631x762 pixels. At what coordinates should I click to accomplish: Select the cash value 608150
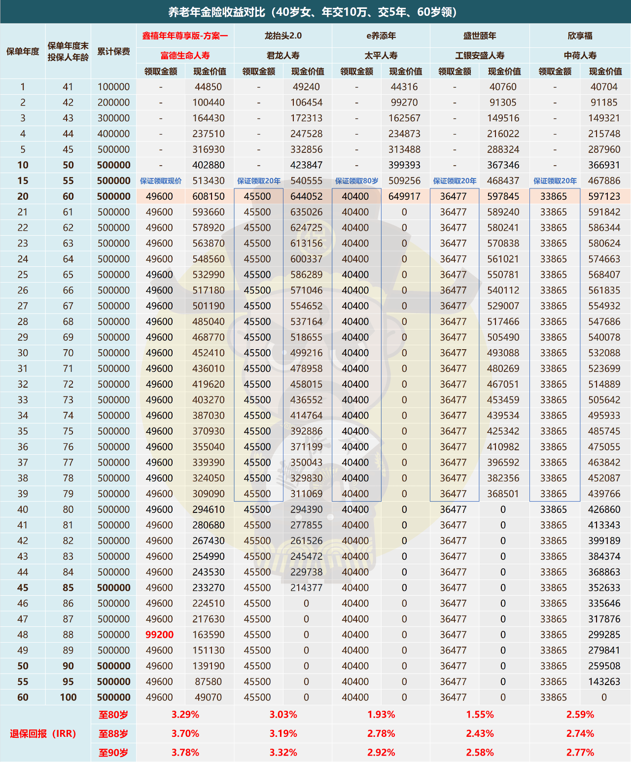pyautogui.click(x=209, y=196)
